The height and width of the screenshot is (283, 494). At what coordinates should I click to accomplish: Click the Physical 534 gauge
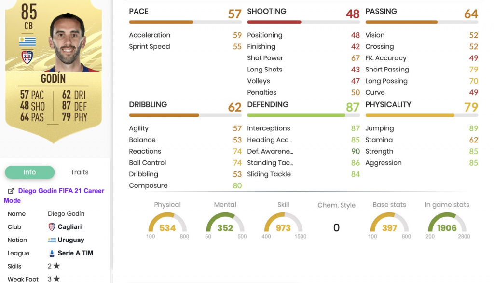pos(167,224)
